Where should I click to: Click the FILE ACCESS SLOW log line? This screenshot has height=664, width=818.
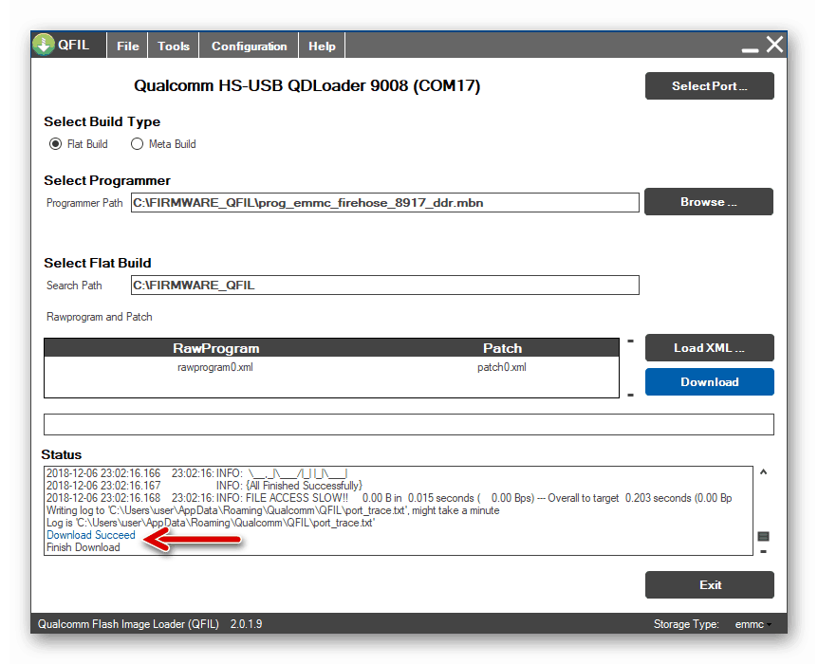tap(389, 498)
